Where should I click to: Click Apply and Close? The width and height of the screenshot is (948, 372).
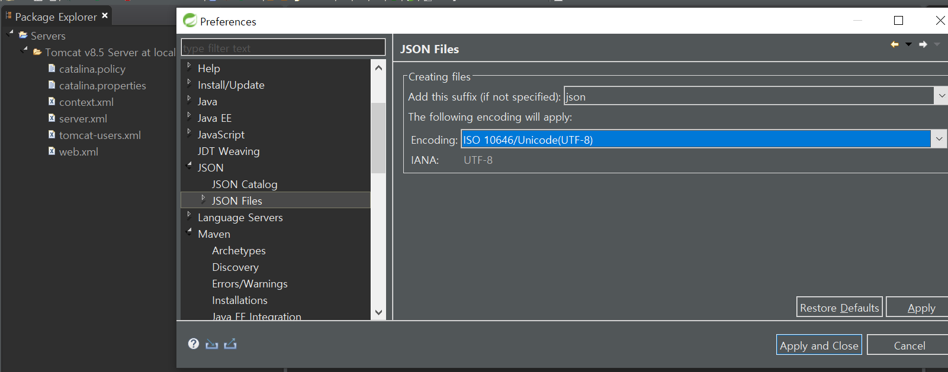[x=819, y=345]
